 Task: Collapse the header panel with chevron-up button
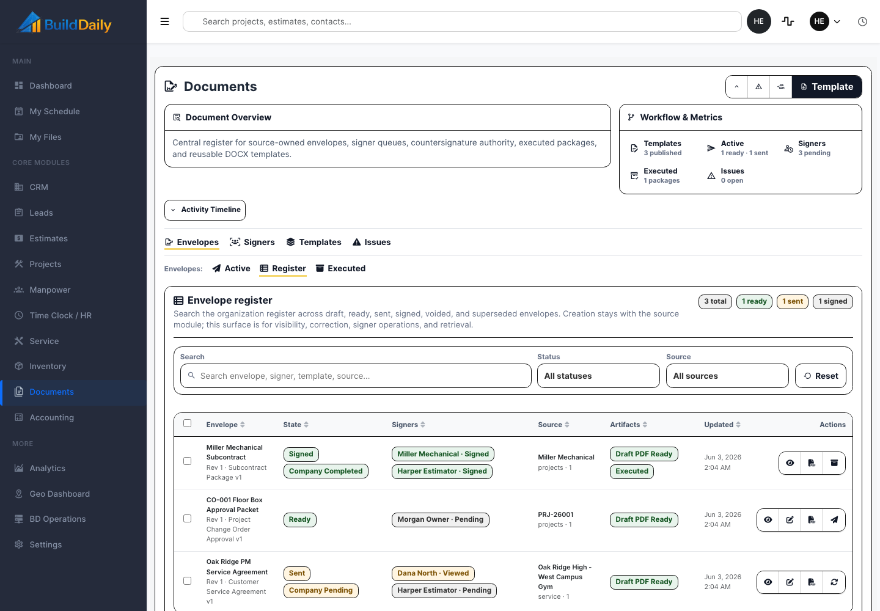click(x=737, y=87)
